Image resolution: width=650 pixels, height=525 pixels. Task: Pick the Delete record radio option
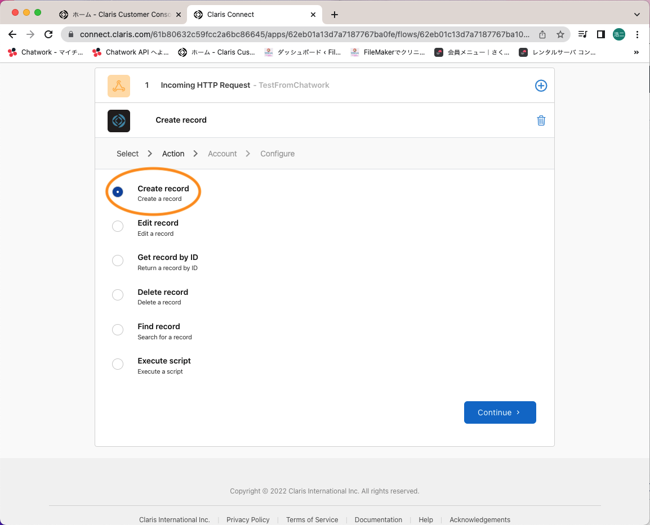point(118,295)
